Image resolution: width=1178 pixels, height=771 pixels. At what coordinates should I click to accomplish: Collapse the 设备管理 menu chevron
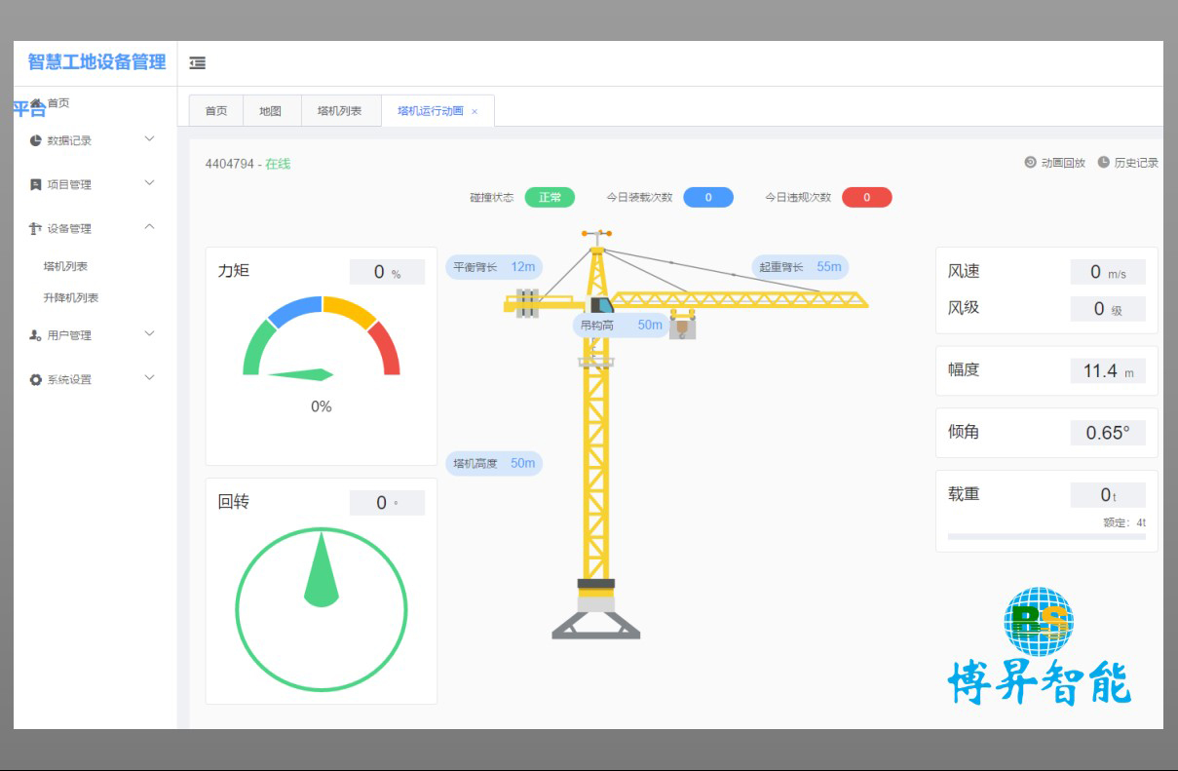149,227
